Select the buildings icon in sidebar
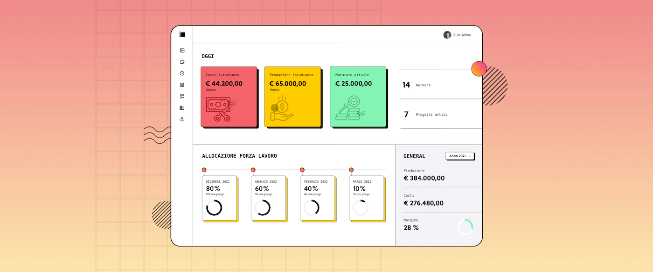The image size is (653, 272). [x=182, y=108]
